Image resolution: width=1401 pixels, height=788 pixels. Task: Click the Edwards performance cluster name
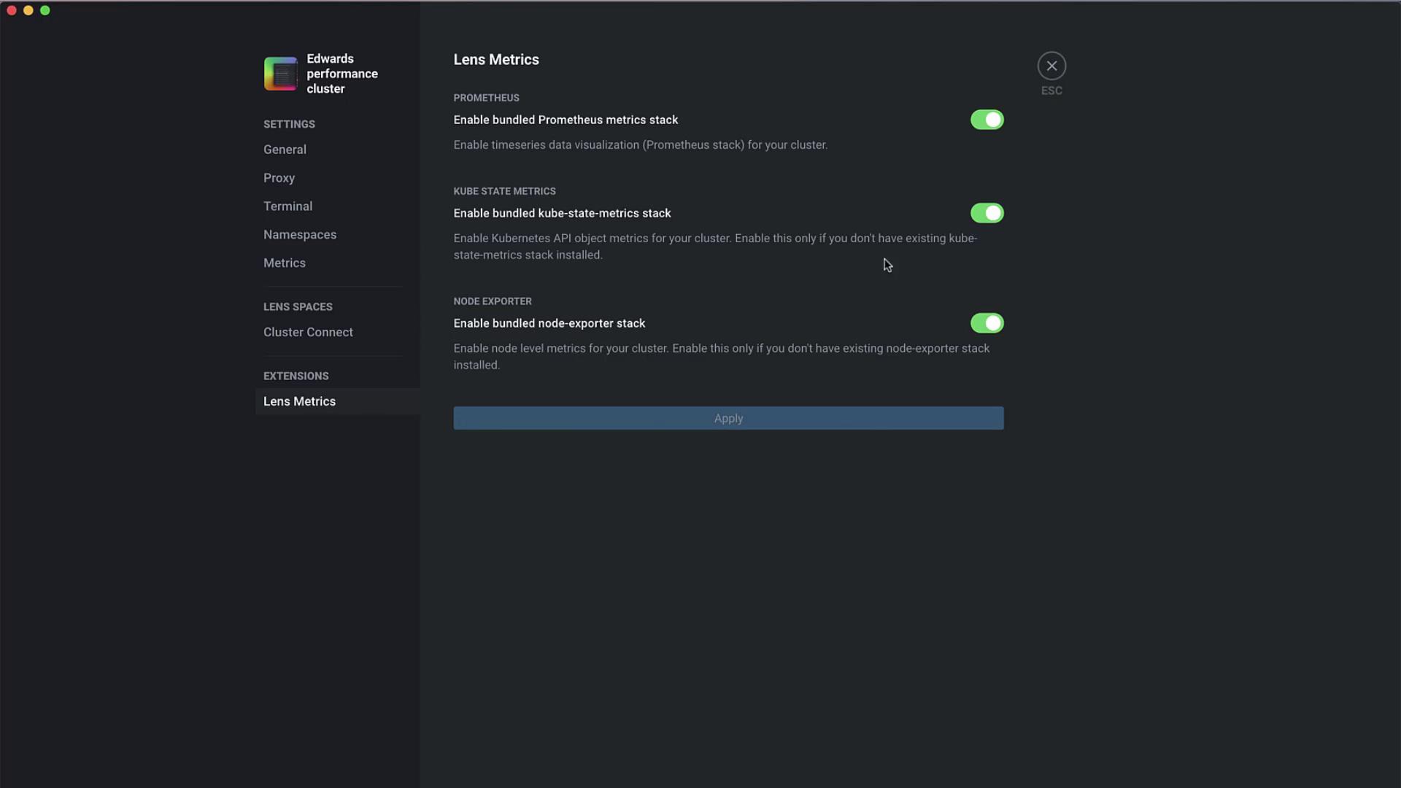[341, 74]
